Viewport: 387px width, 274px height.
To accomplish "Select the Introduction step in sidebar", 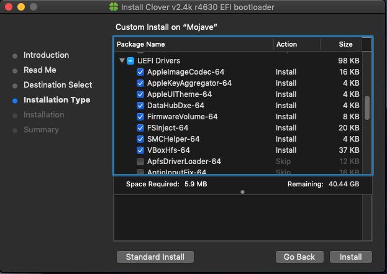I will 46,55.
